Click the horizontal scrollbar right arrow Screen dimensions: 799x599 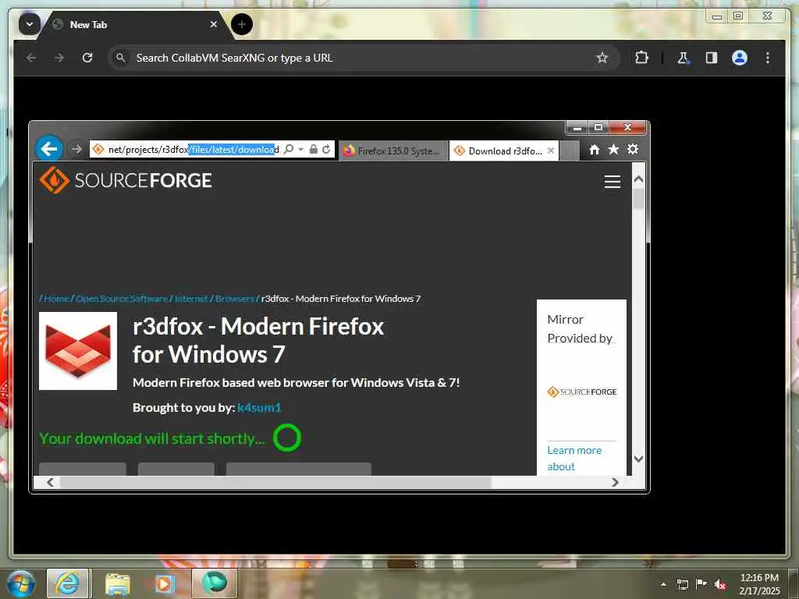(x=615, y=482)
